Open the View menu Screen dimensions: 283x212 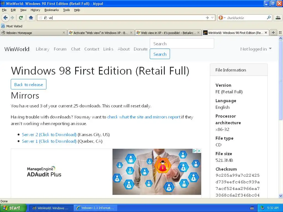tap(23, 10)
